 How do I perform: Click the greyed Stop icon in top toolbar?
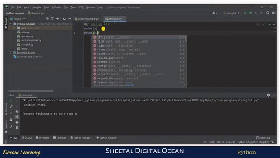[261, 13]
